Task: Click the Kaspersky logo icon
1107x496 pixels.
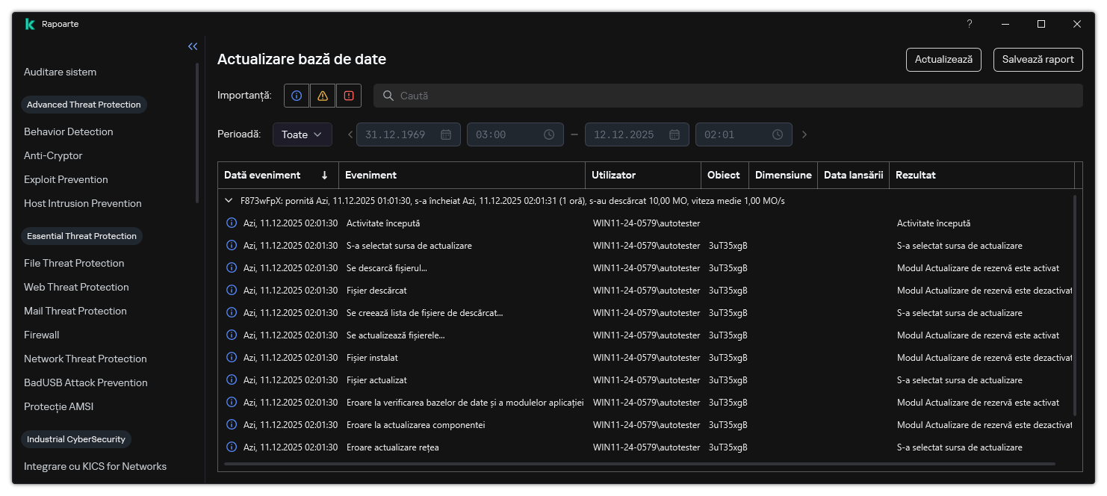Action: [x=29, y=23]
